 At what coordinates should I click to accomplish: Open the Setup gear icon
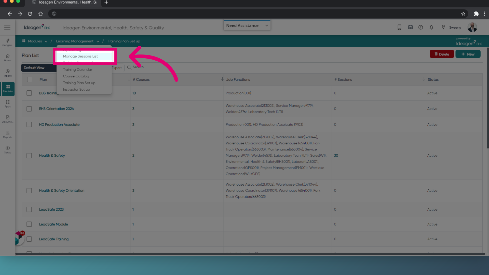pos(8,150)
